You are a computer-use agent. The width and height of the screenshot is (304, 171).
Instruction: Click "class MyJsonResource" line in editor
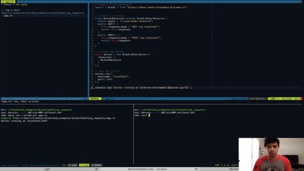[x=131, y=19]
